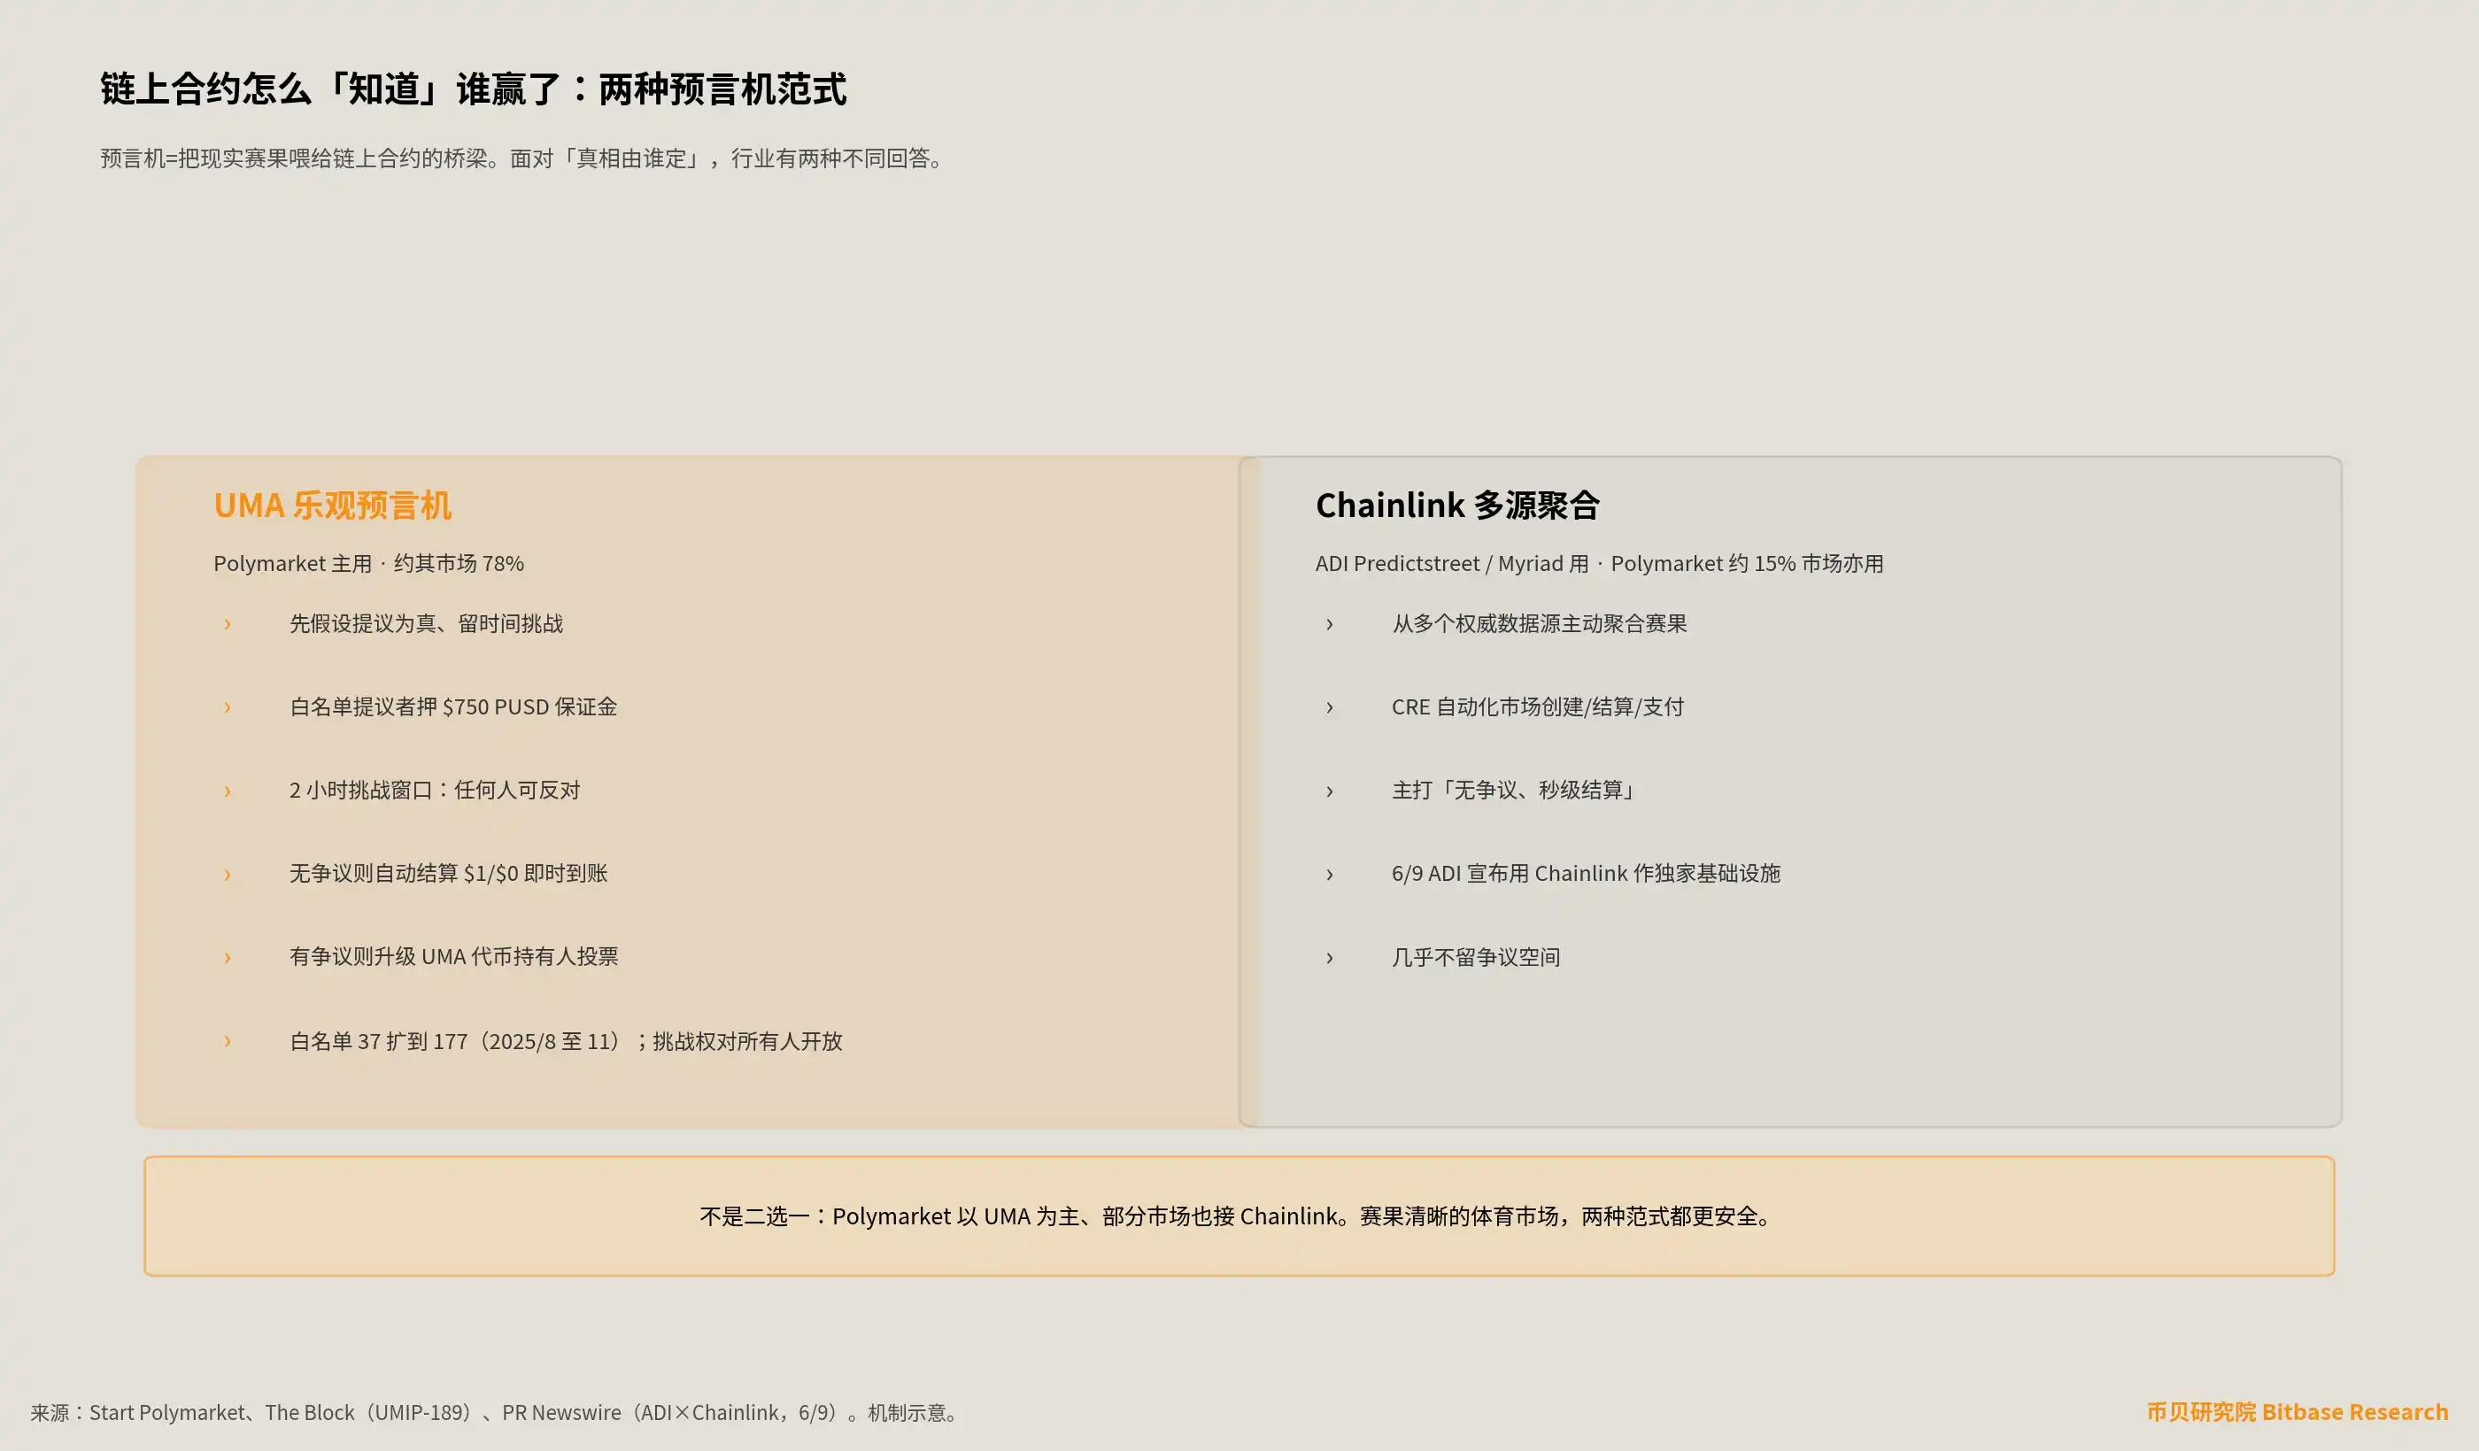Click the chevron beside 从多个权威数据源主动聚合赛果

pos(1330,623)
